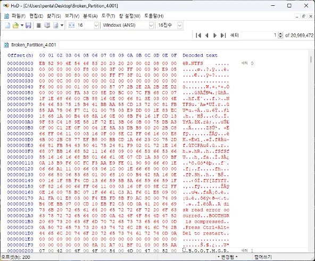The width and height of the screenshot is (315, 261).
Task: Go to the first sector
Action: point(198,35)
